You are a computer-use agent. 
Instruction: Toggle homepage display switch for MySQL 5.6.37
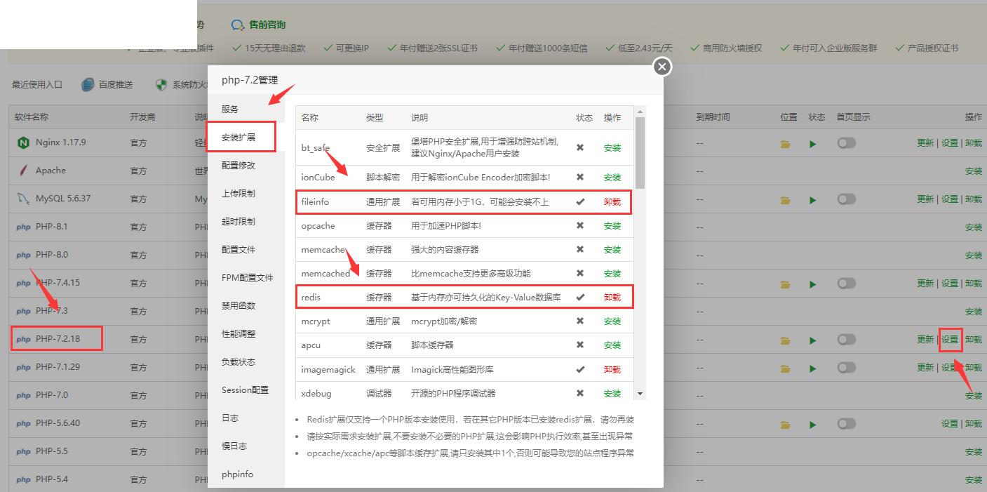tap(846, 199)
